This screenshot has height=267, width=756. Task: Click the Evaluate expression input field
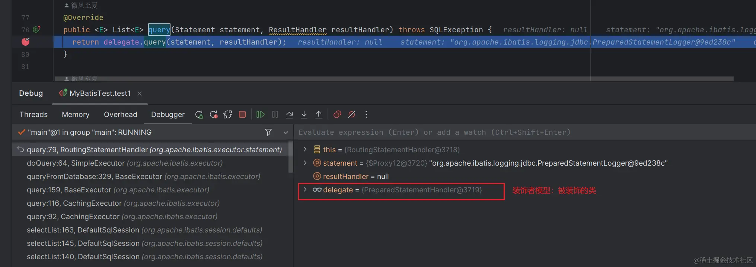525,132
